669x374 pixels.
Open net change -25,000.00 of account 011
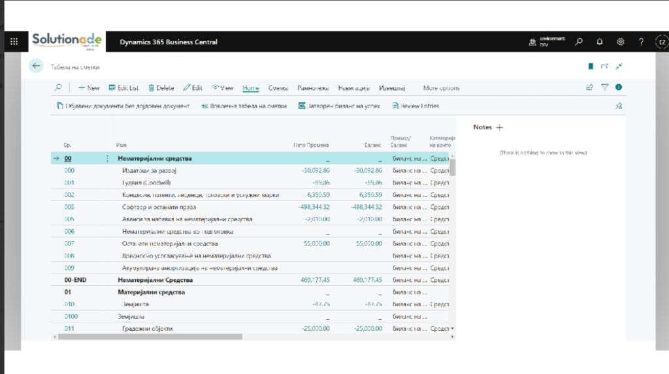pos(316,328)
